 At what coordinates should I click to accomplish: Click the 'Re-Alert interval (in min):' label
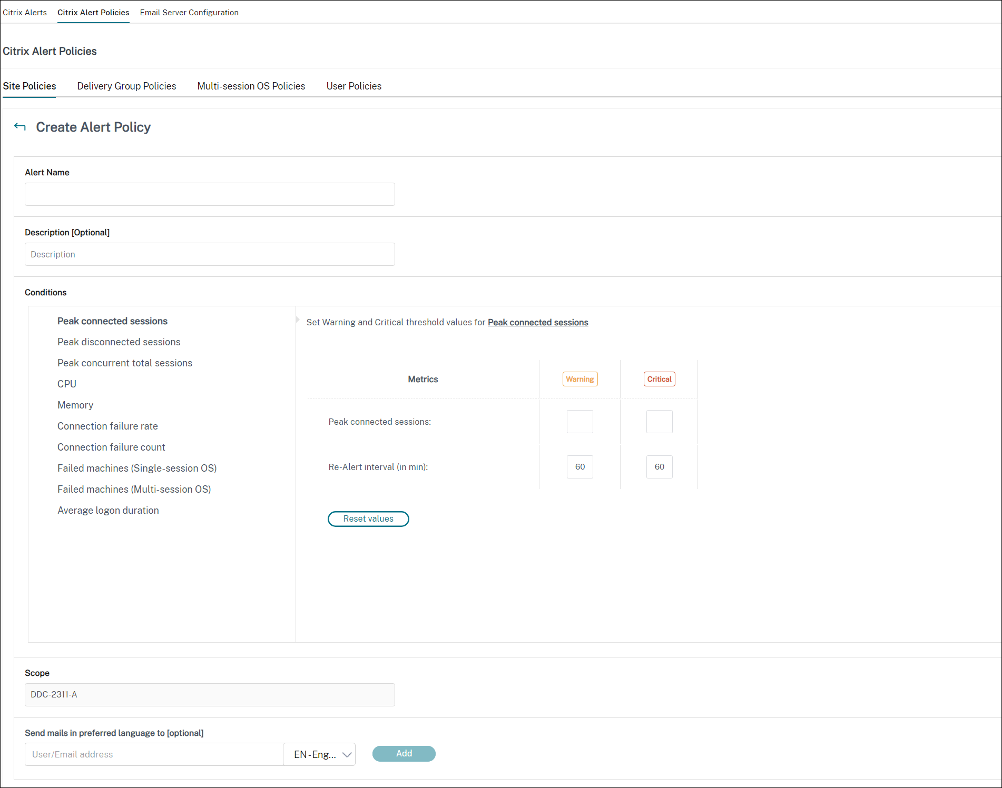tap(378, 467)
